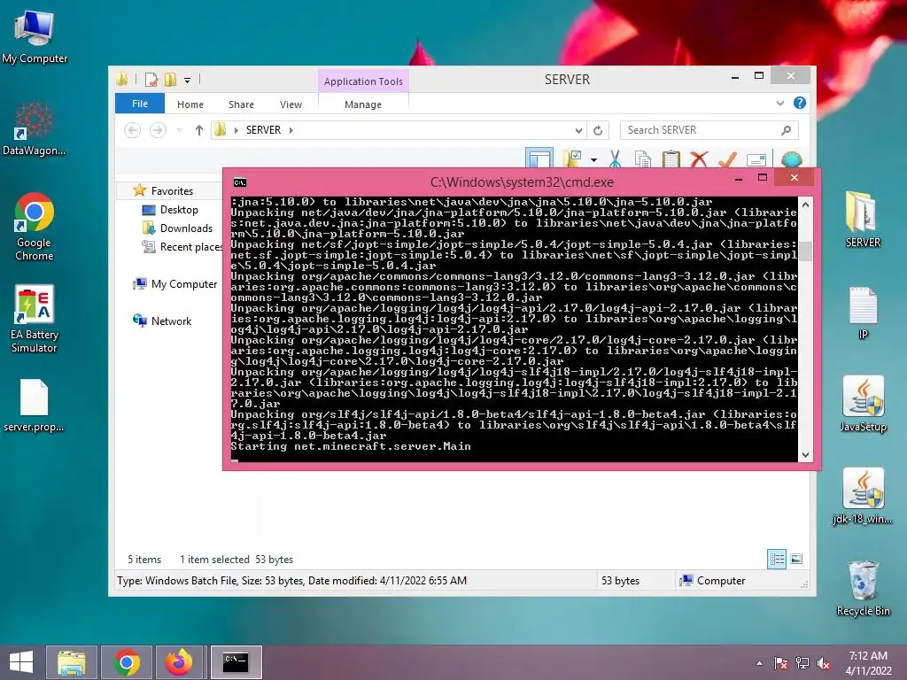Open the File menu in the SERVER window
Image resolution: width=907 pixels, height=680 pixels.
(140, 104)
